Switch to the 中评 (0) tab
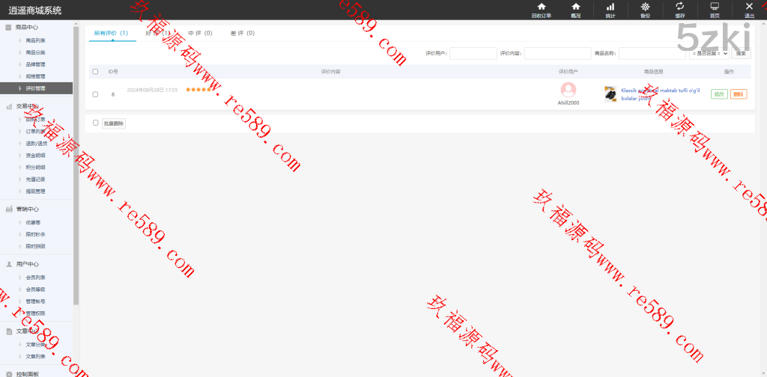This screenshot has height=377, width=767. (200, 34)
